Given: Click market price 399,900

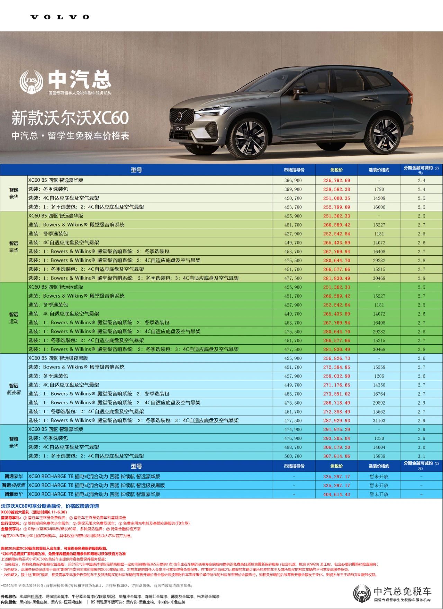Looking at the screenshot, I should (x=293, y=189).
